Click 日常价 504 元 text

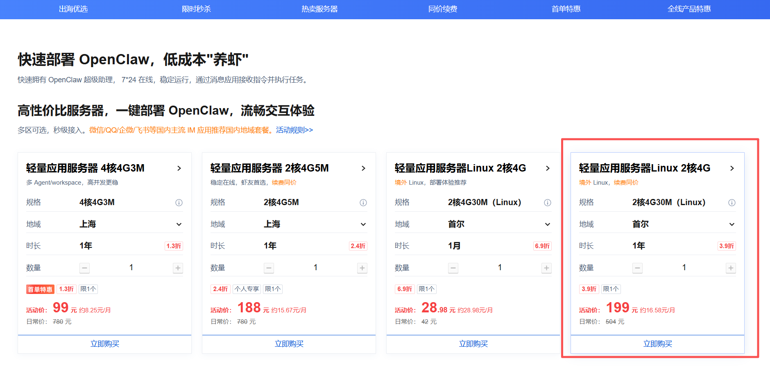click(x=602, y=322)
